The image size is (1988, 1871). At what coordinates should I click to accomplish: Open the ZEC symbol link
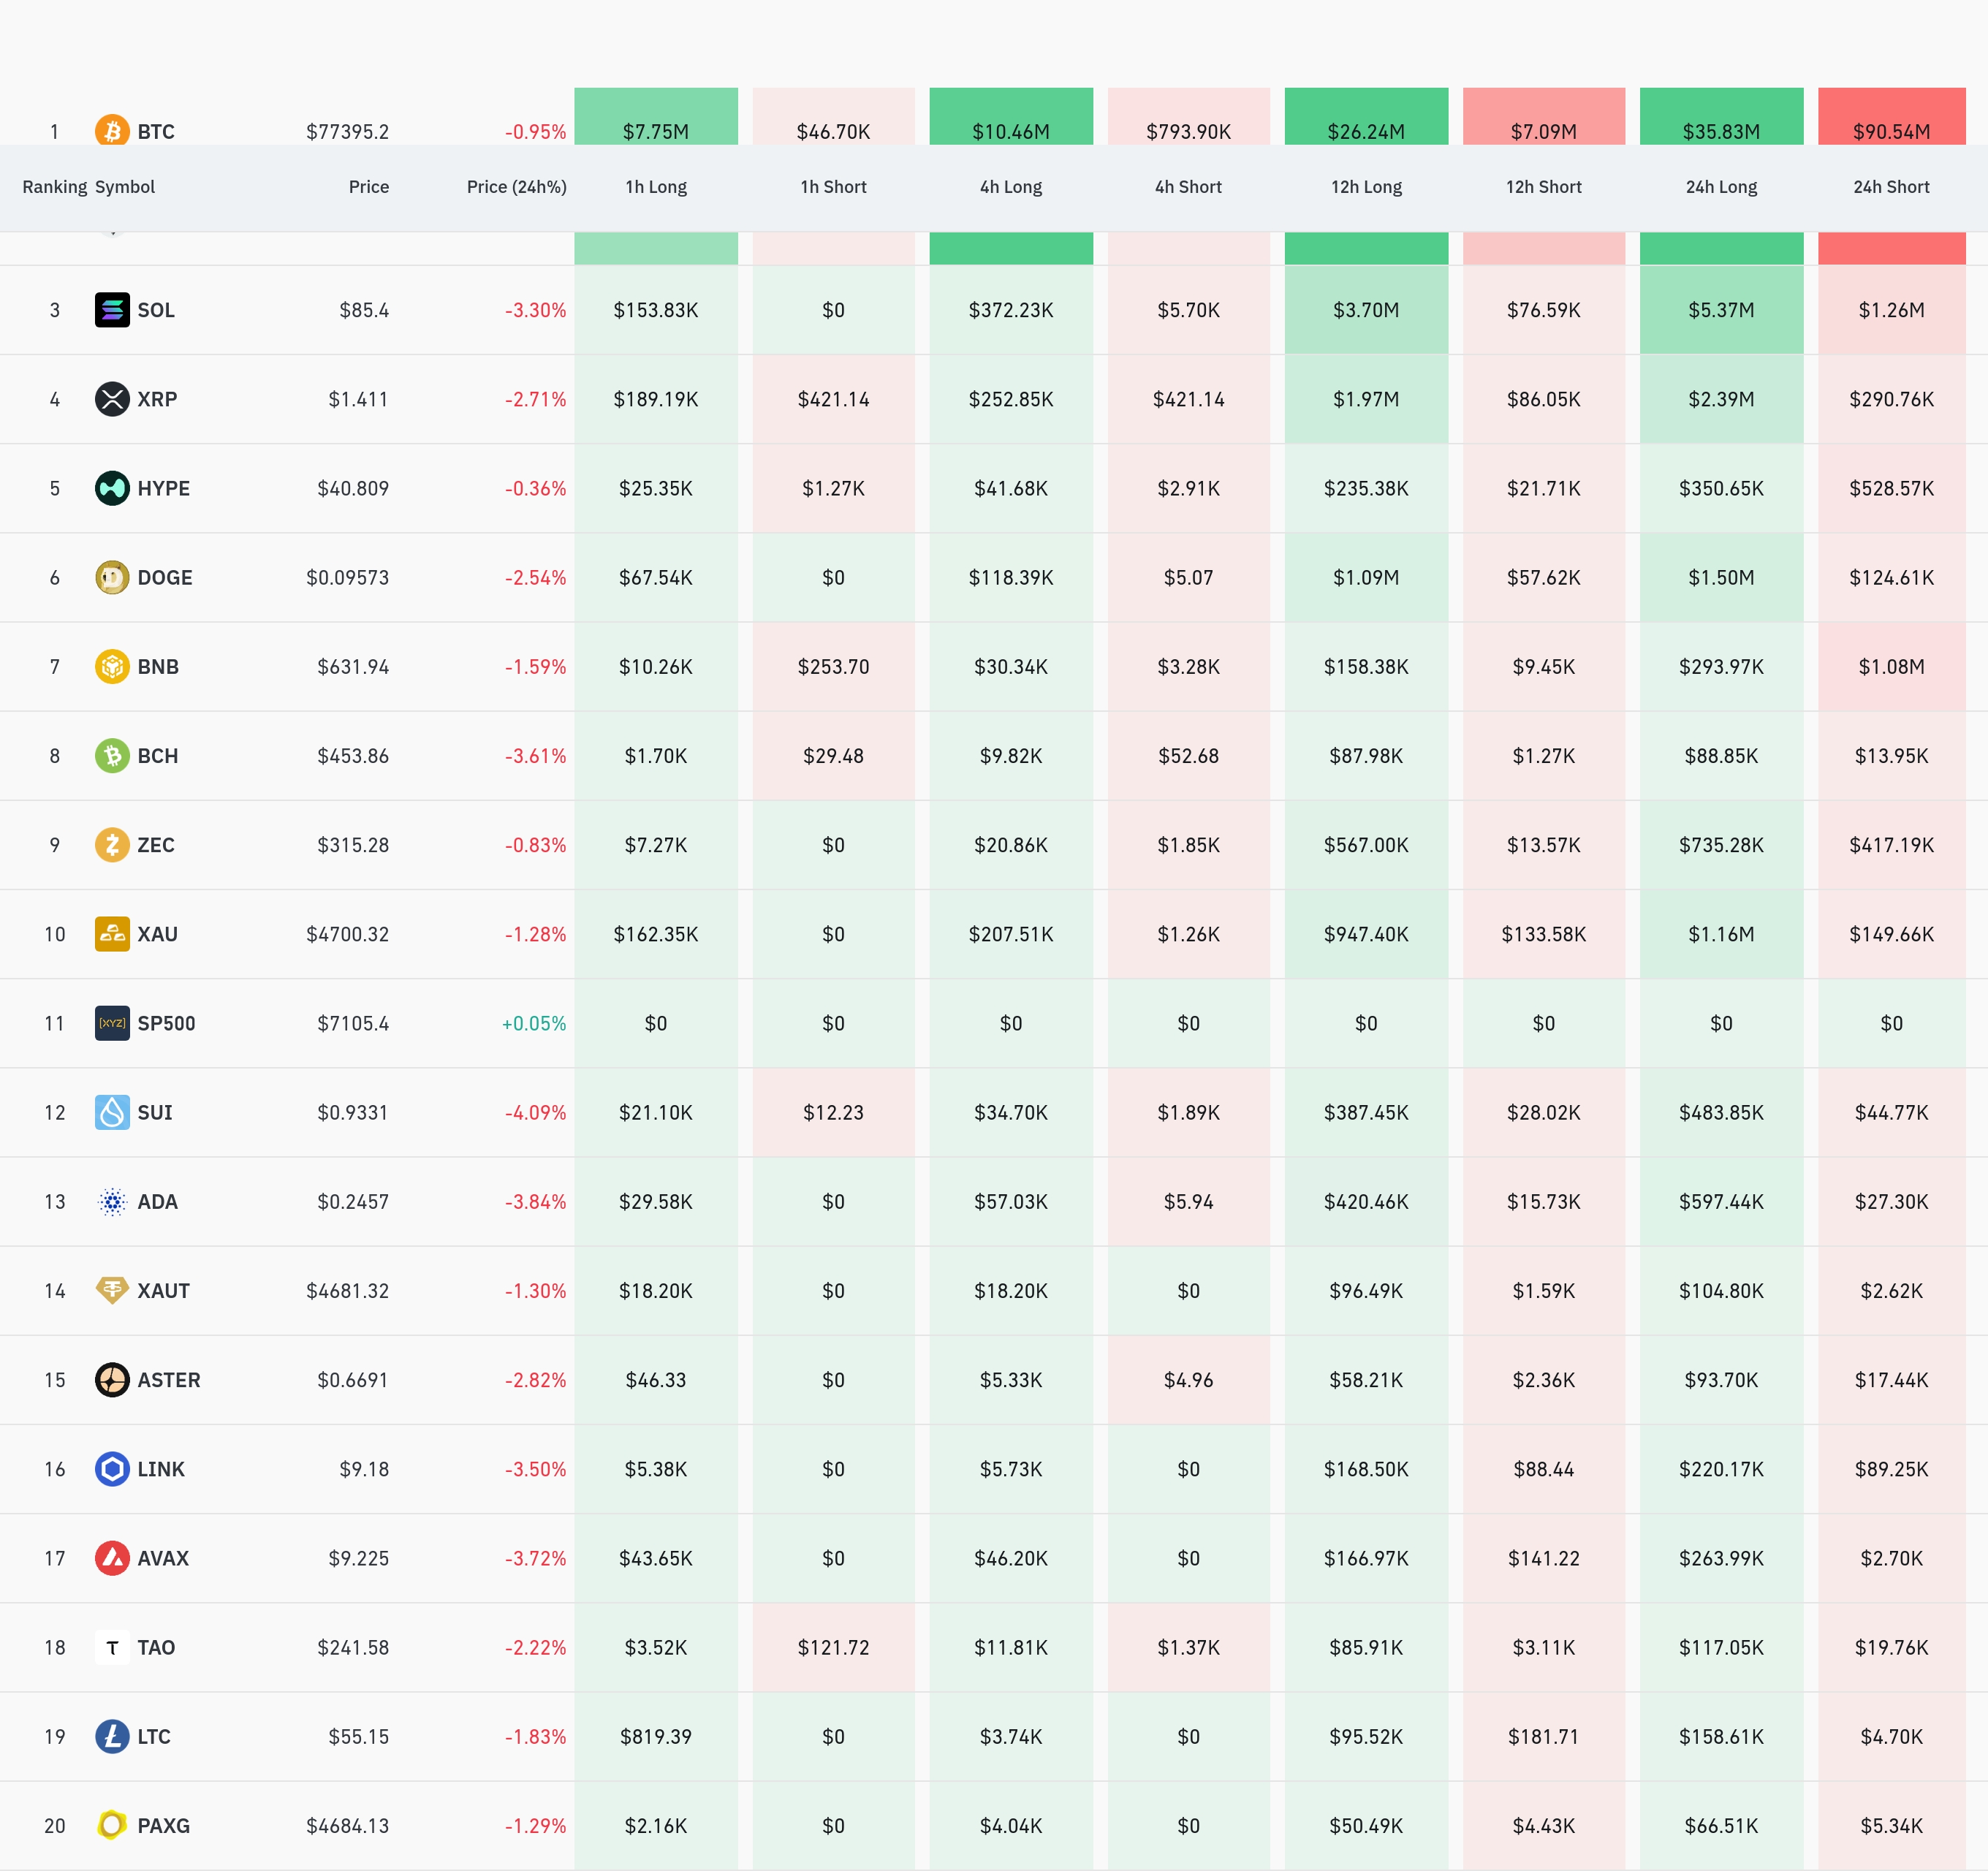tap(156, 845)
